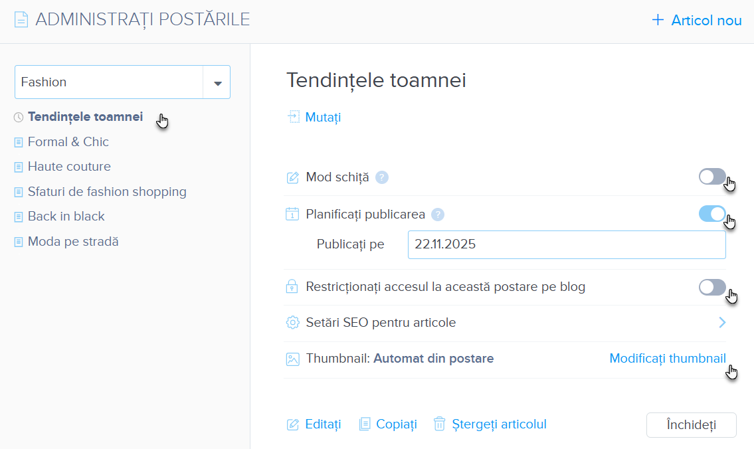The width and height of the screenshot is (754, 449).
Task: Select the Formal & Chic post
Action: point(68,142)
